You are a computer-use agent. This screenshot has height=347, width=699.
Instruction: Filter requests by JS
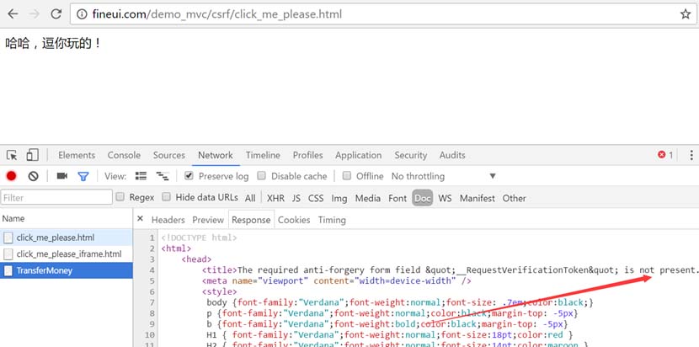tap(296, 198)
